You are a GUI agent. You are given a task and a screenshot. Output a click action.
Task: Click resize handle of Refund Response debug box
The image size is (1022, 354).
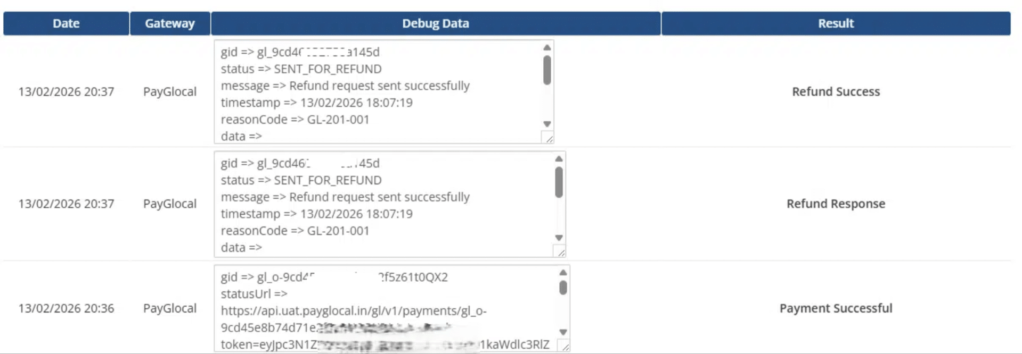[560, 252]
